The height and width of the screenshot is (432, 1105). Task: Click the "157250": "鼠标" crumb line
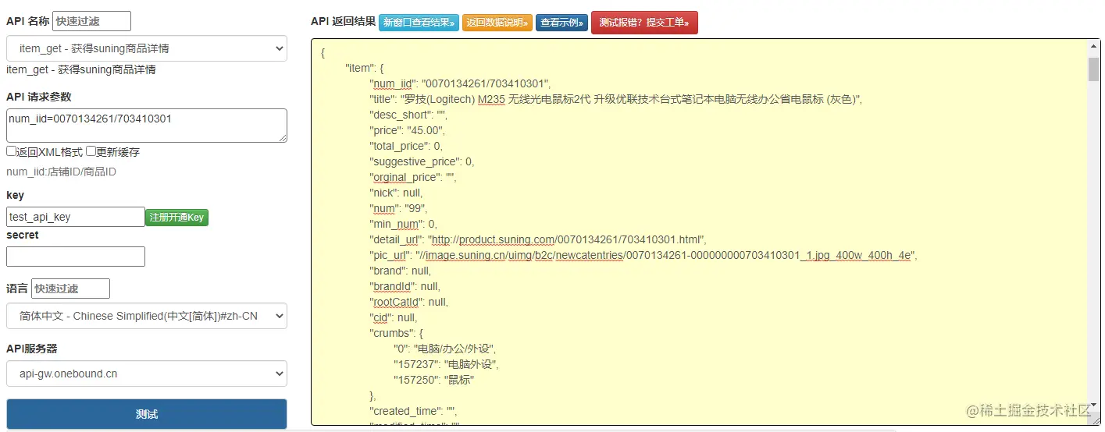(434, 380)
